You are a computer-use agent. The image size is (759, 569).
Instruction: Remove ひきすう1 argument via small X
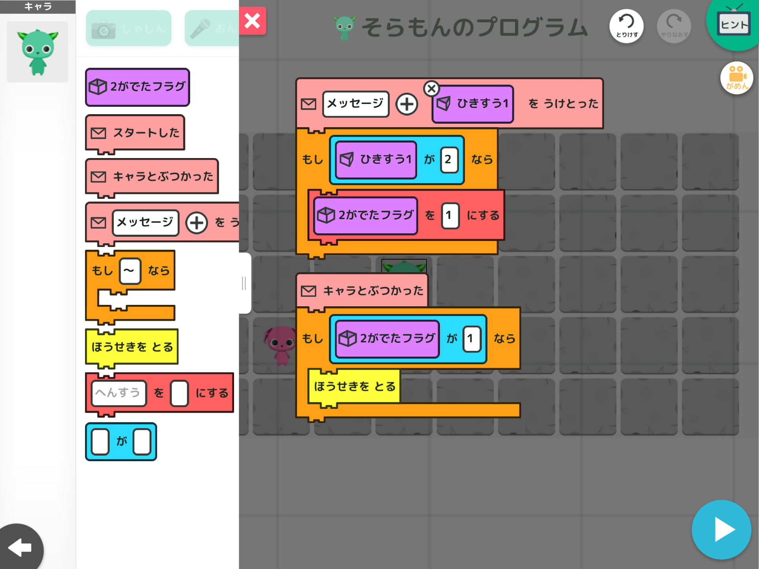pos(431,89)
